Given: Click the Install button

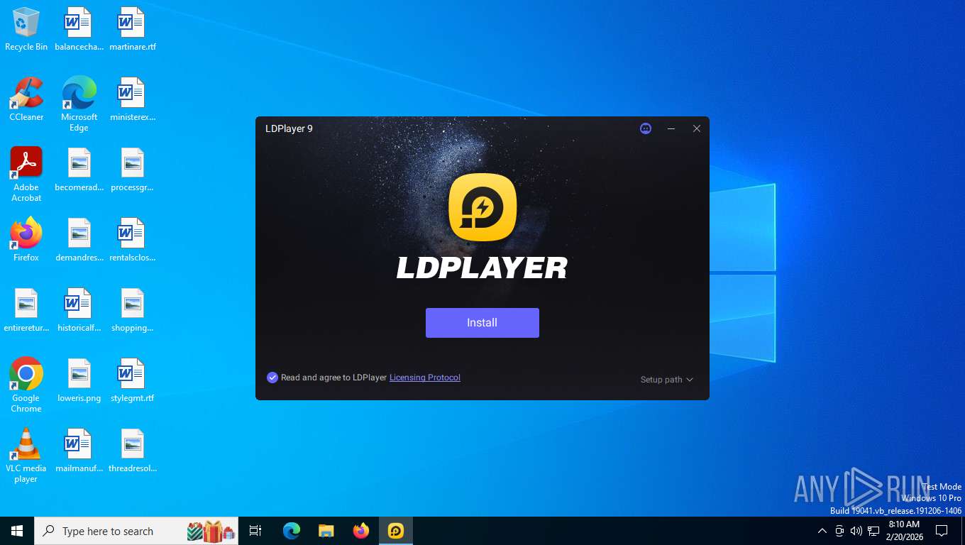Looking at the screenshot, I should coord(482,323).
